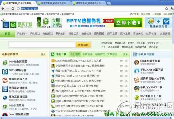Click the 暴风影音 hot keyword link
The image size is (174, 119).
coord(153,47)
